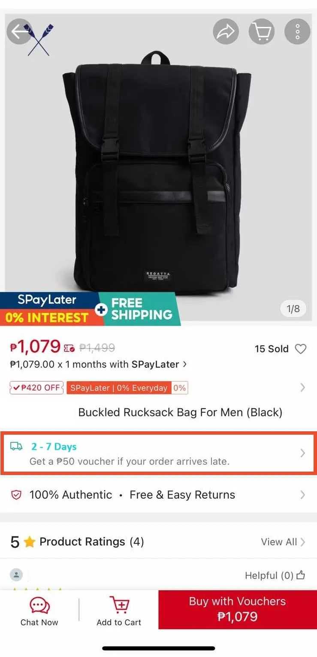
Task: Tap the delivery truck icon
Action: [16, 446]
